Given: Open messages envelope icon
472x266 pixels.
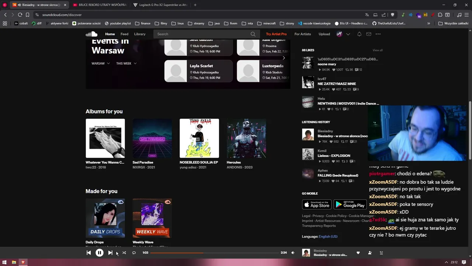Looking at the screenshot, I should 369,34.
